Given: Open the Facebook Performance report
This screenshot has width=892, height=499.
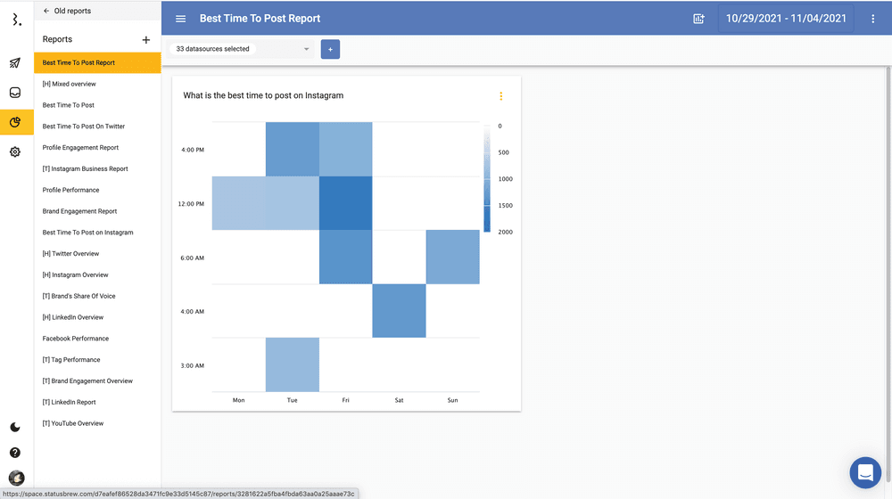Looking at the screenshot, I should (76, 339).
